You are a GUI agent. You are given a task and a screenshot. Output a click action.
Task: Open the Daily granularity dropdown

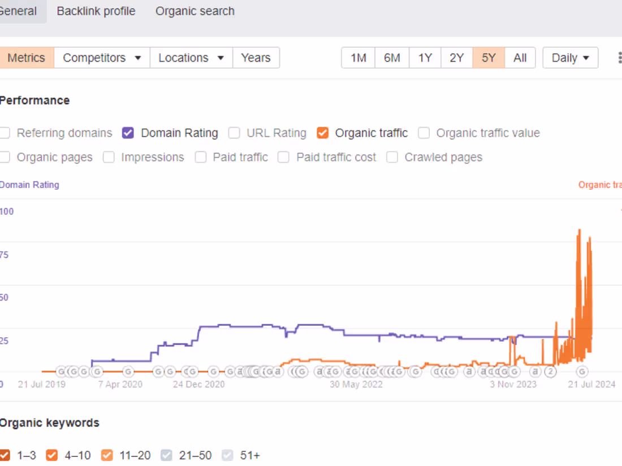pyautogui.click(x=571, y=58)
